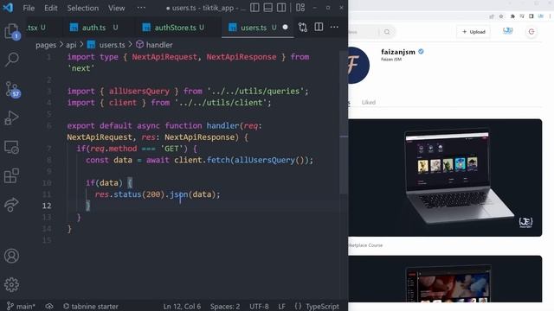Open changes compare icon in editor toolbar
Viewport: 554px width, 311px height.
[303, 27]
